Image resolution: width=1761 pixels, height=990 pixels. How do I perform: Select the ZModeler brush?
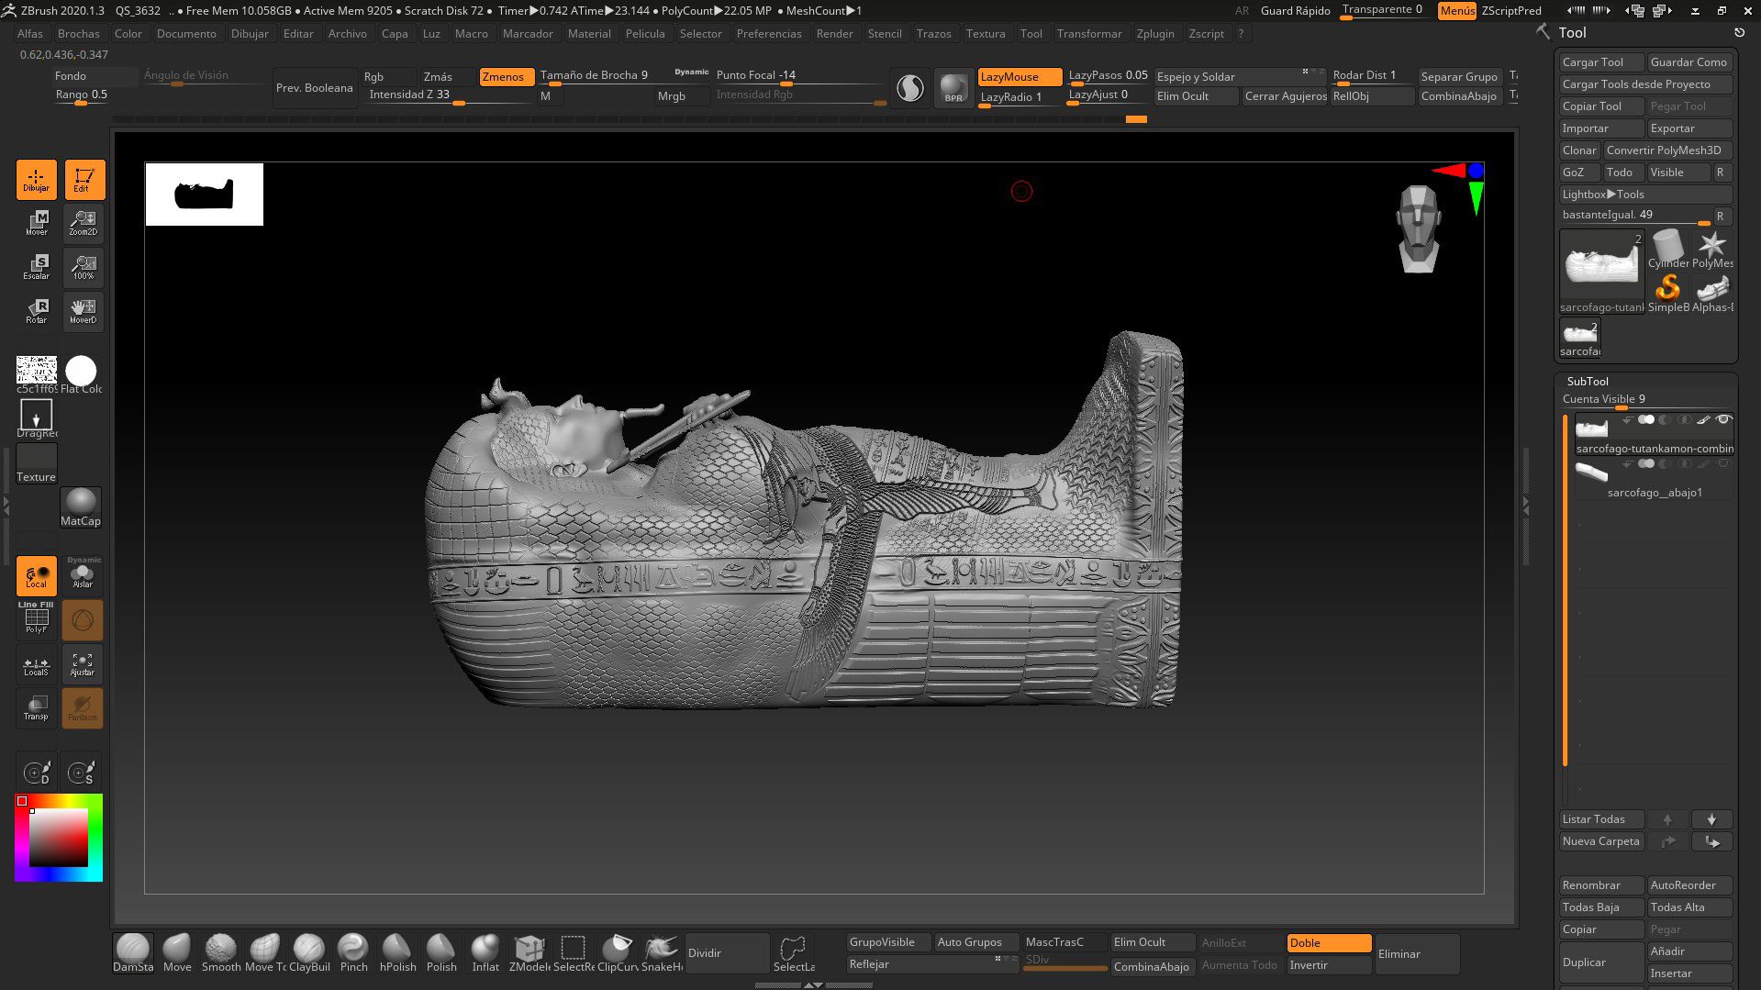coord(529,953)
